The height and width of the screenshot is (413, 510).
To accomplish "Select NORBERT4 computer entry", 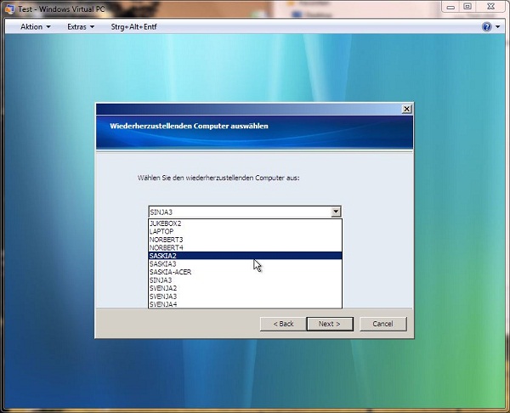I will click(x=166, y=247).
